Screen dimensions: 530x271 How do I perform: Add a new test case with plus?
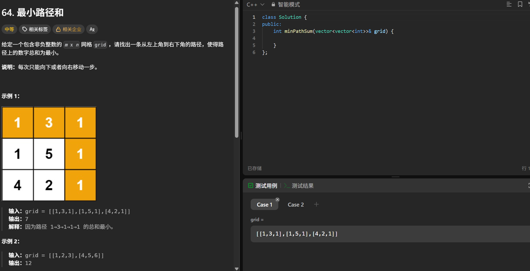pos(316,204)
